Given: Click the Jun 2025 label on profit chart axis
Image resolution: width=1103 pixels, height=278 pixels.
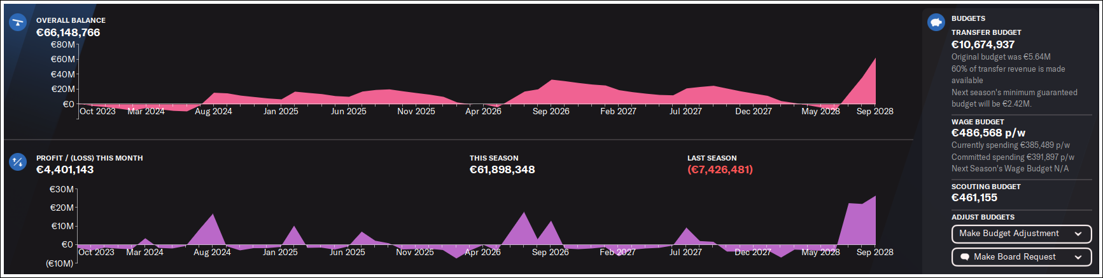Looking at the screenshot, I should pos(348,252).
